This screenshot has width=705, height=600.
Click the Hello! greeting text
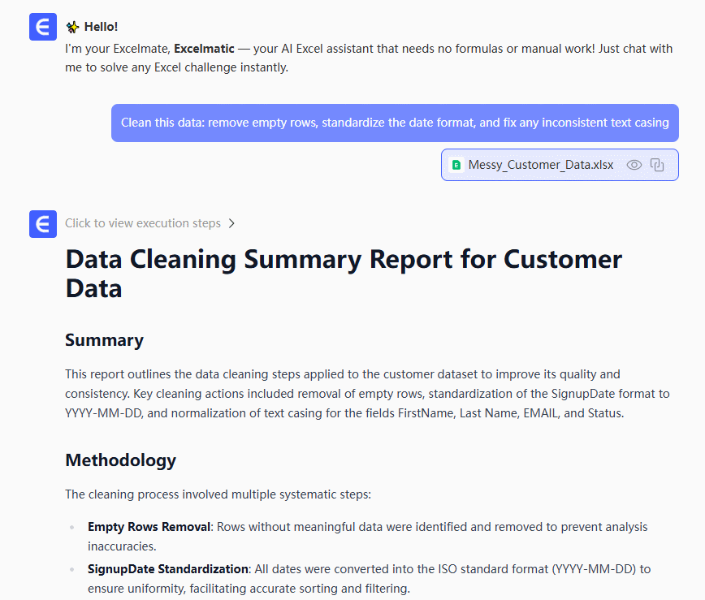coord(101,27)
